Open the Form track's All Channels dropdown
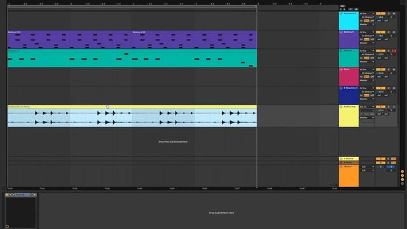Screen dimensions: 407x229 [367, 73]
